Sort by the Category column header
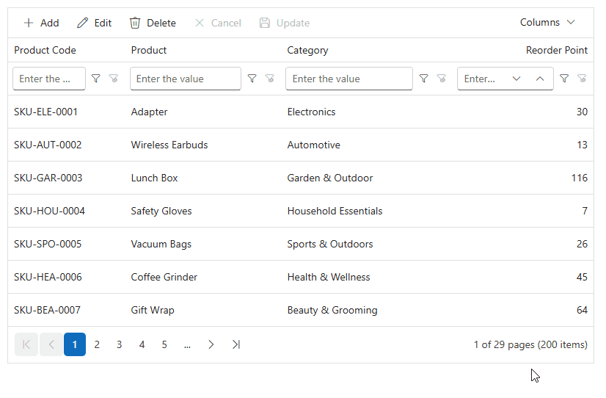Viewport: 606px width, 398px height. point(307,50)
